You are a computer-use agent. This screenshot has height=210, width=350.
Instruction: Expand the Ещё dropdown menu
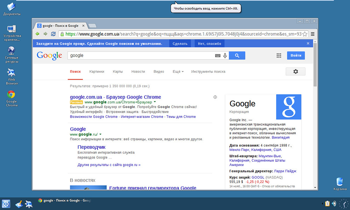coord(178,72)
